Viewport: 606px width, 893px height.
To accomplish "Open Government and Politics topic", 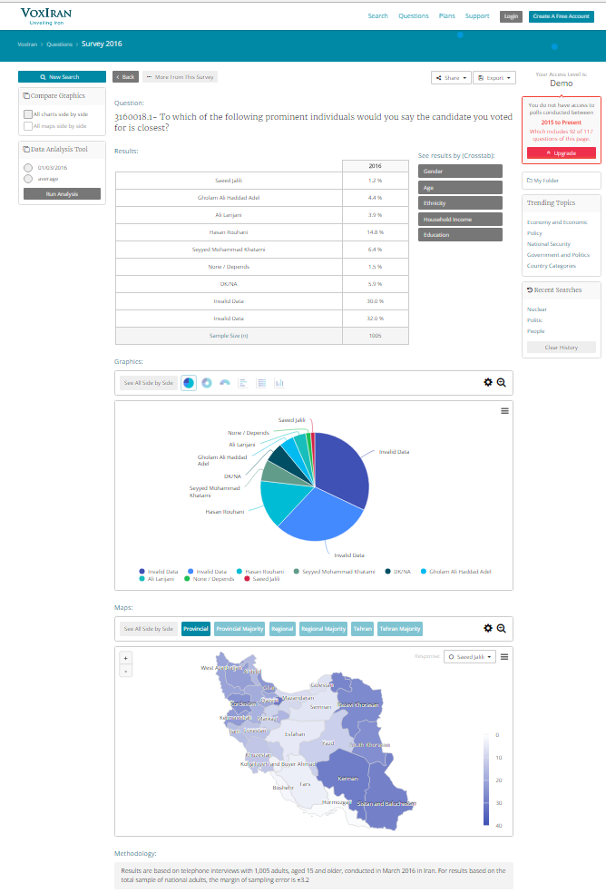I will click(558, 255).
